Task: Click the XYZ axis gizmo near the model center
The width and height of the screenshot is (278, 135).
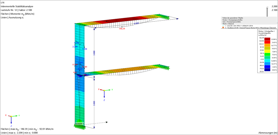Action: 104,91
